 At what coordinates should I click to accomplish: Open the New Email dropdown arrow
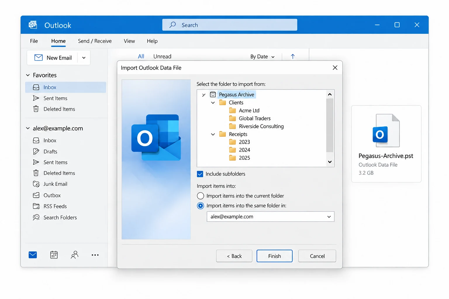click(x=84, y=58)
